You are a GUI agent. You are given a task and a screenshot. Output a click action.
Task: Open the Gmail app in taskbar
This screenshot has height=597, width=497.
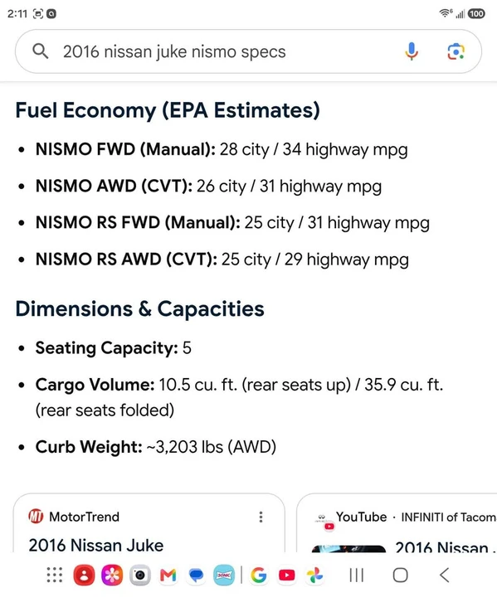(x=168, y=575)
